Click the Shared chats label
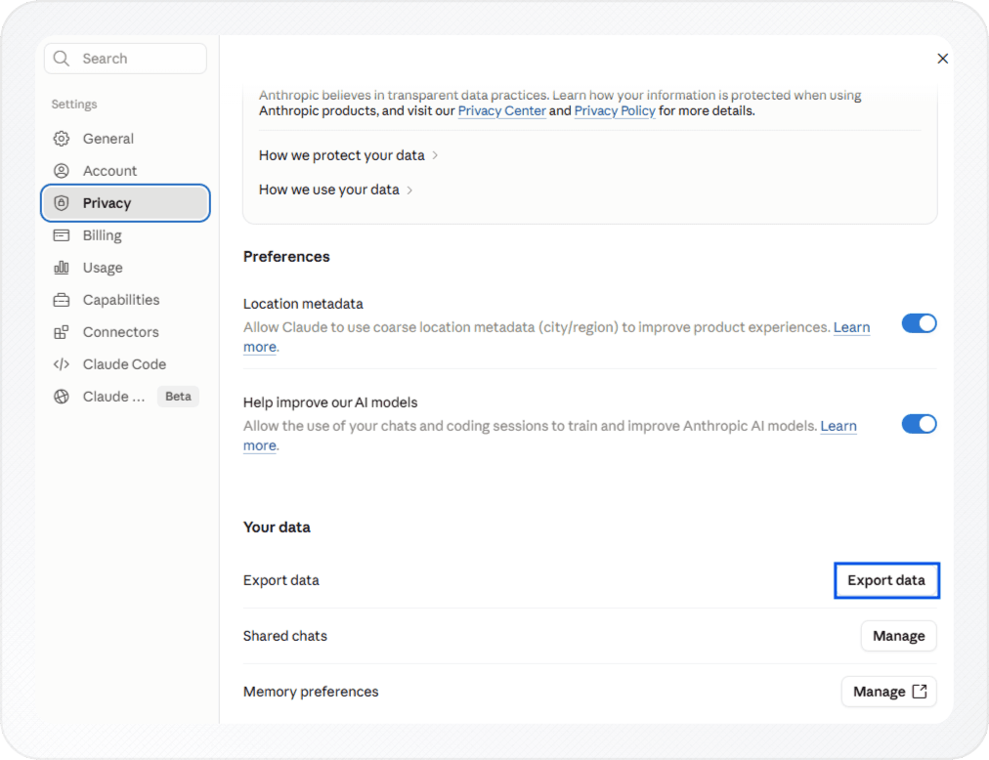 pyautogui.click(x=285, y=636)
